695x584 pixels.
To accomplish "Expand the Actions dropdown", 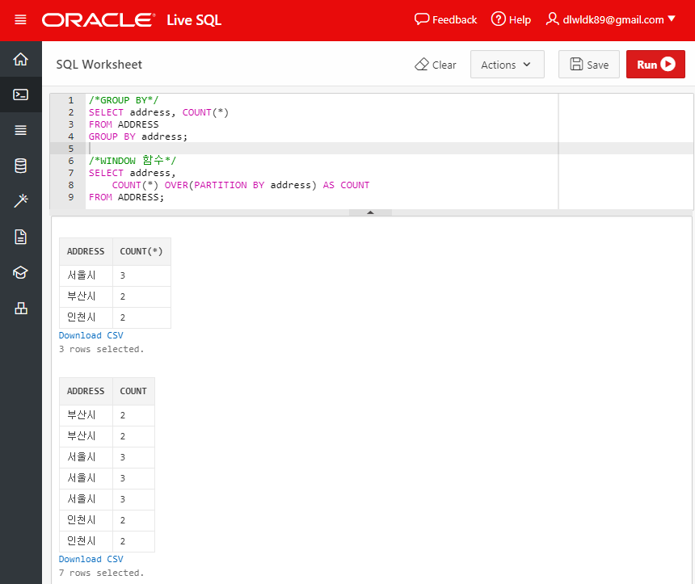I will (x=507, y=65).
